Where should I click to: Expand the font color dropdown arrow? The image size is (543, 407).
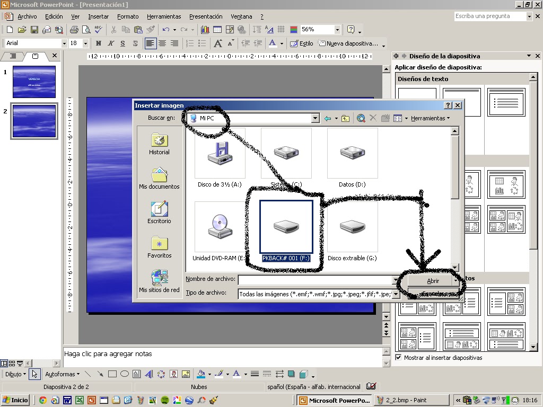pyautogui.click(x=282, y=43)
